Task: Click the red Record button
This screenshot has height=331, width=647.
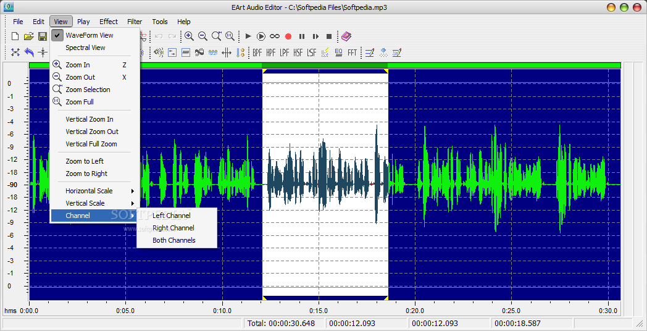Action: coord(288,36)
